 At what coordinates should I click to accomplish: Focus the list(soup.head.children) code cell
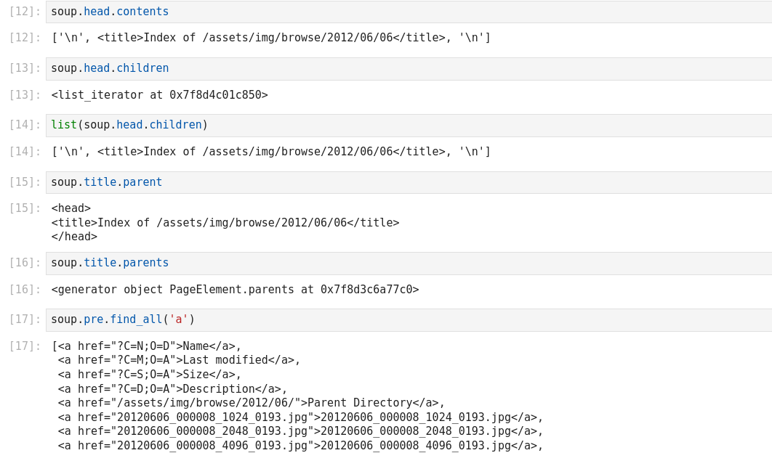point(407,125)
